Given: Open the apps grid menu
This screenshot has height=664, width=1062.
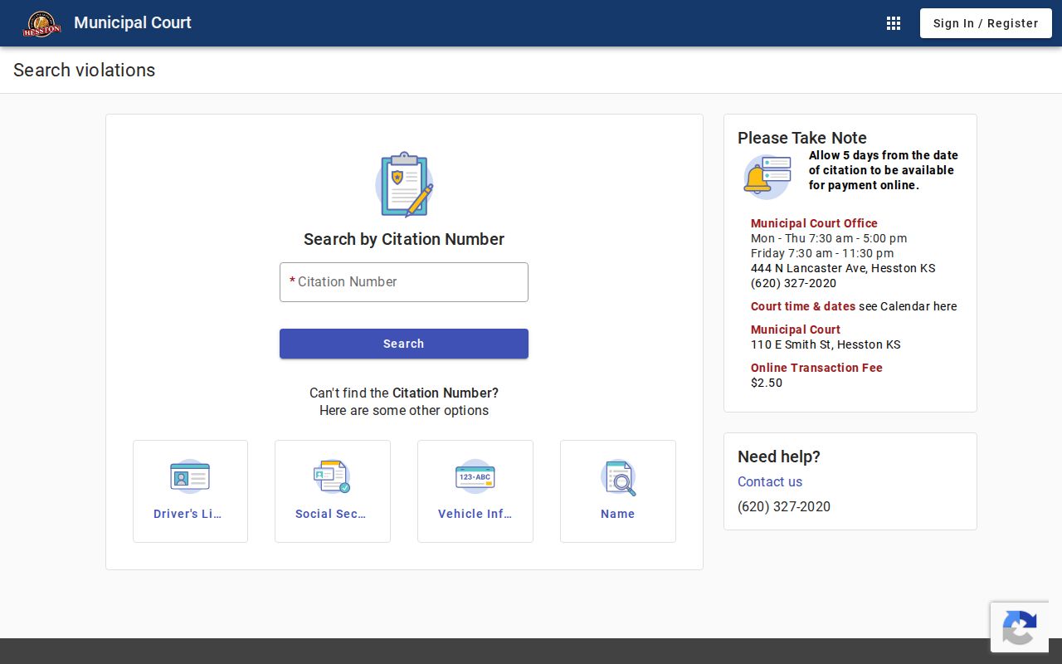Looking at the screenshot, I should click(894, 23).
